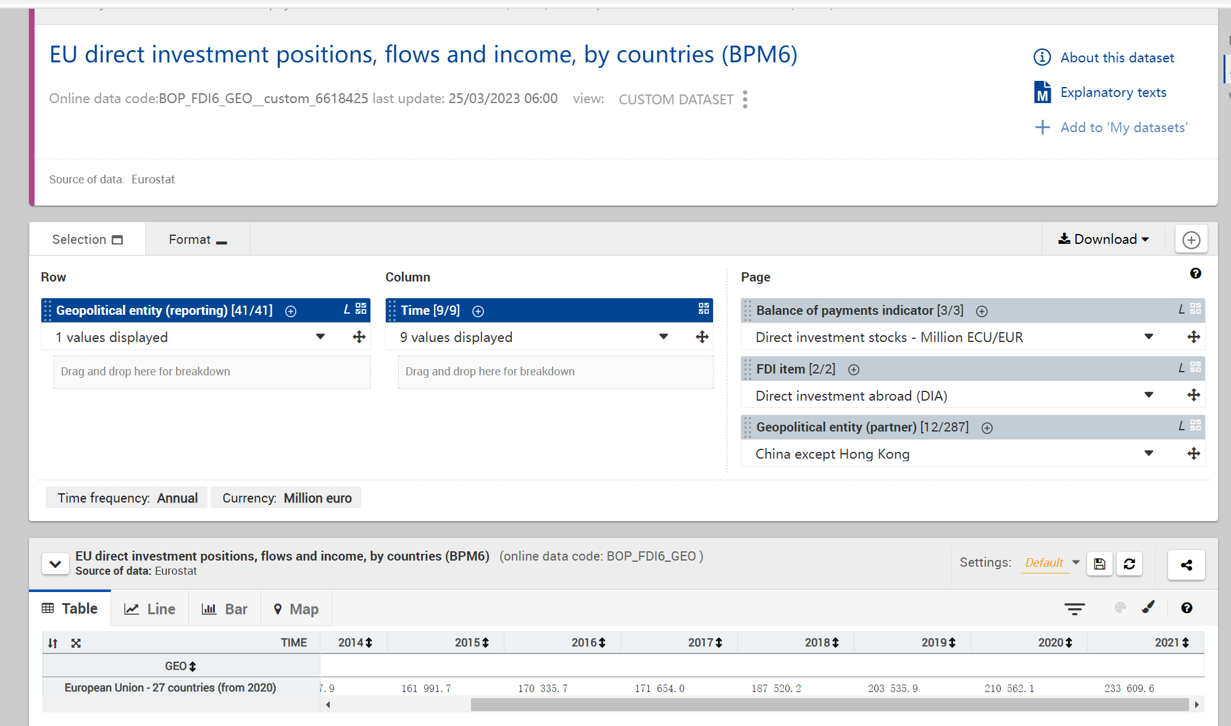Open the table filter lines icon
This screenshot has width=1231, height=726.
coord(1074,609)
